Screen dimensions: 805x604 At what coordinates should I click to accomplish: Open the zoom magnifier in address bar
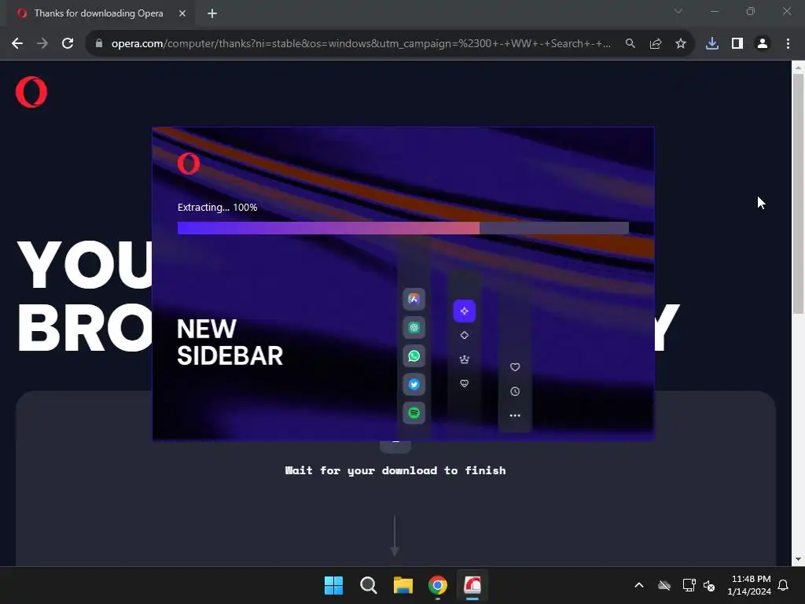tap(630, 44)
